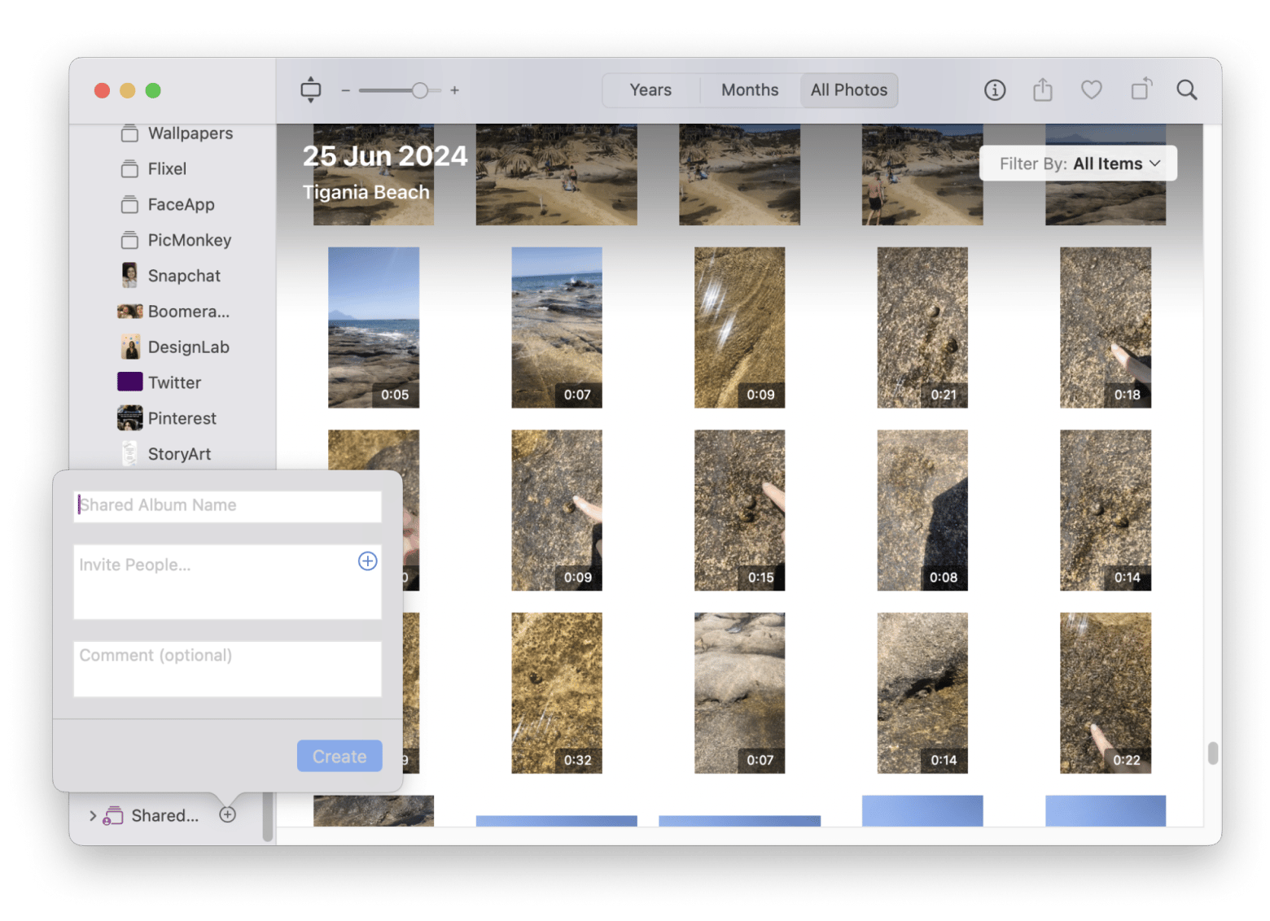The height and width of the screenshot is (921, 1270).
Task: Click the plus icon in Invite People
Action: coord(367,561)
